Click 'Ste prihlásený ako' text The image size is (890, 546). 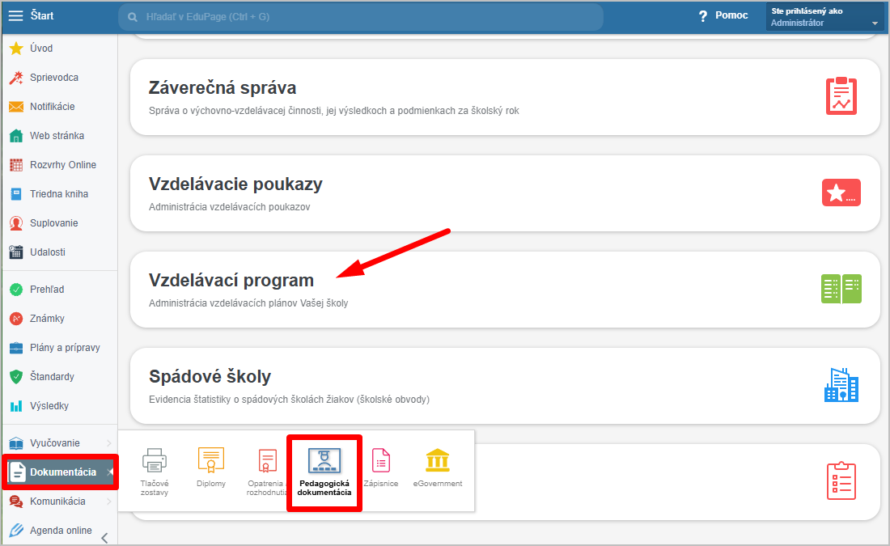pyautogui.click(x=807, y=11)
